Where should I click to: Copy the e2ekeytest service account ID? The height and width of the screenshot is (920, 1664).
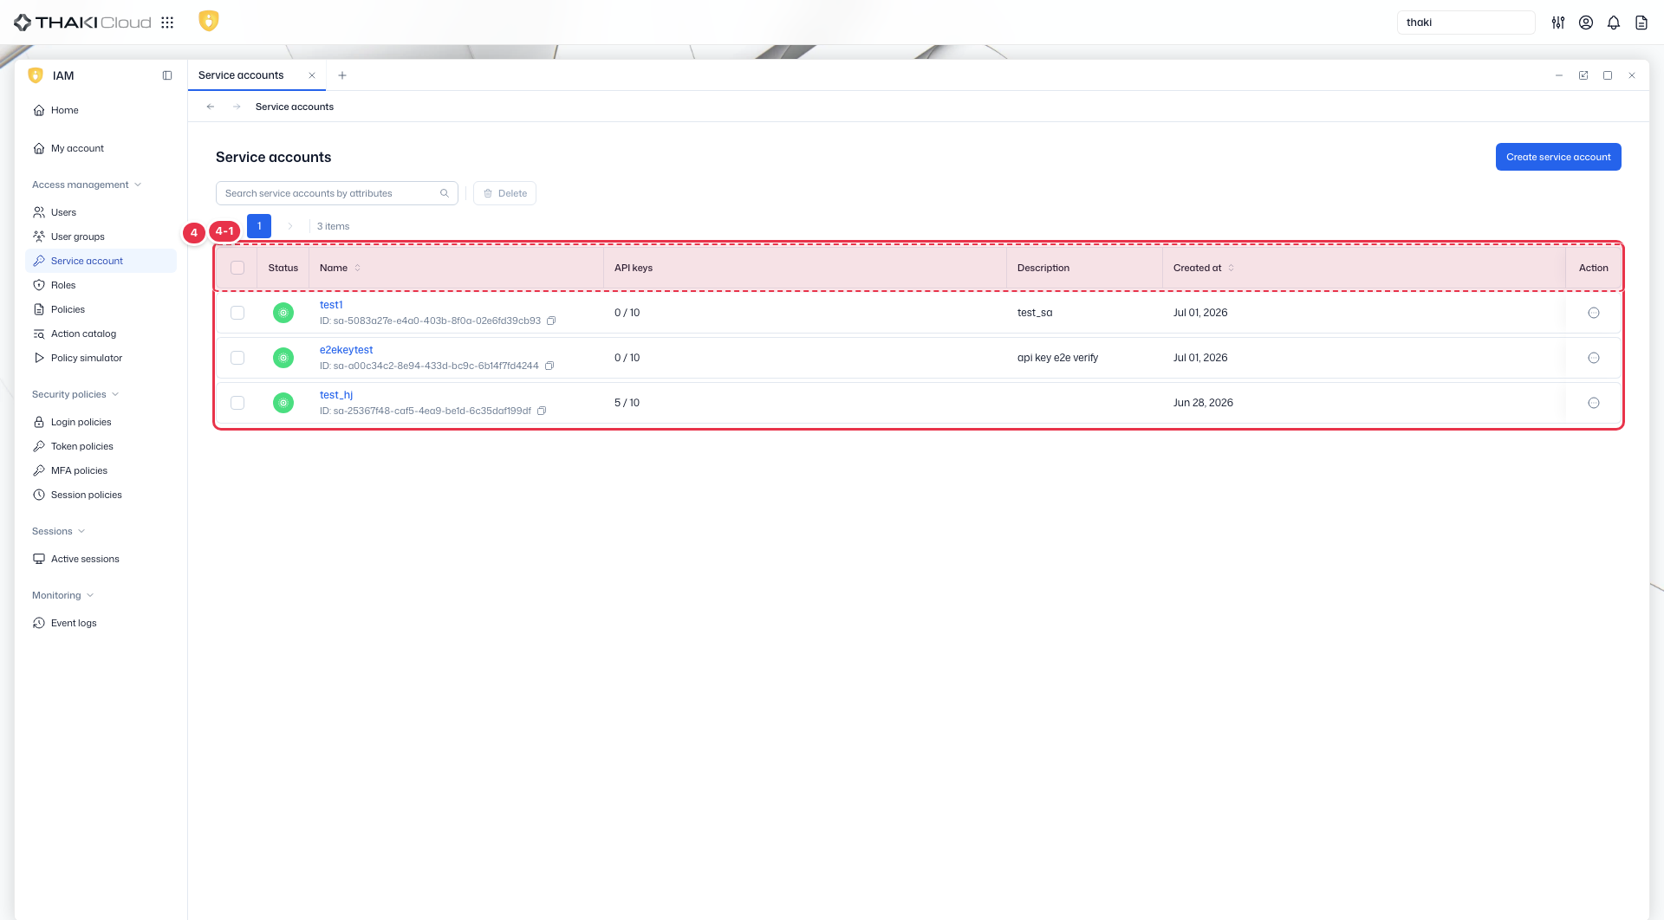(549, 366)
